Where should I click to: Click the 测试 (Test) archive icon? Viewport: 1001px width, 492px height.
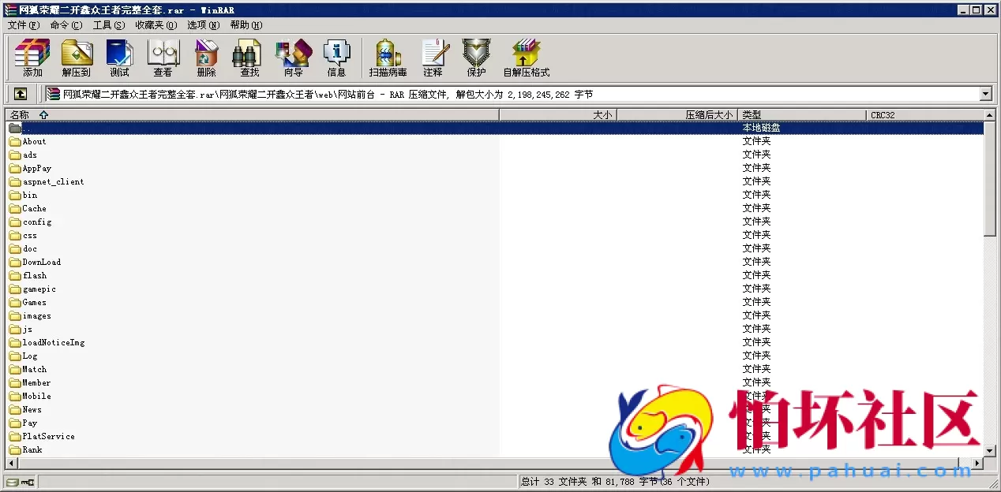[x=119, y=57]
